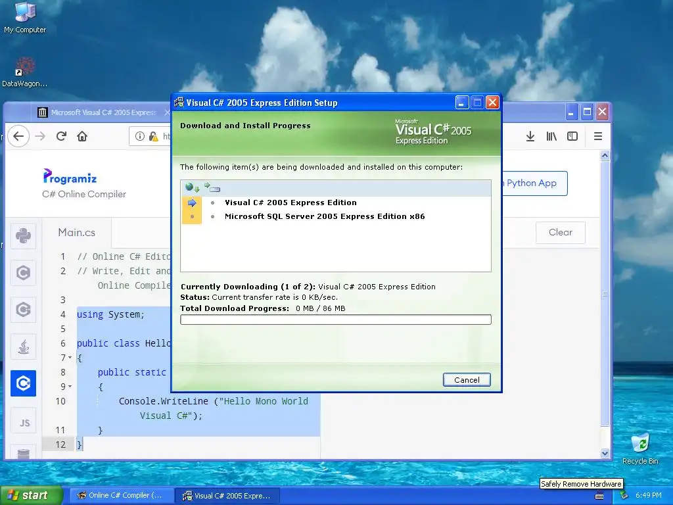Close the Microsoft Visual C# 2005 browser tab

[x=168, y=112]
